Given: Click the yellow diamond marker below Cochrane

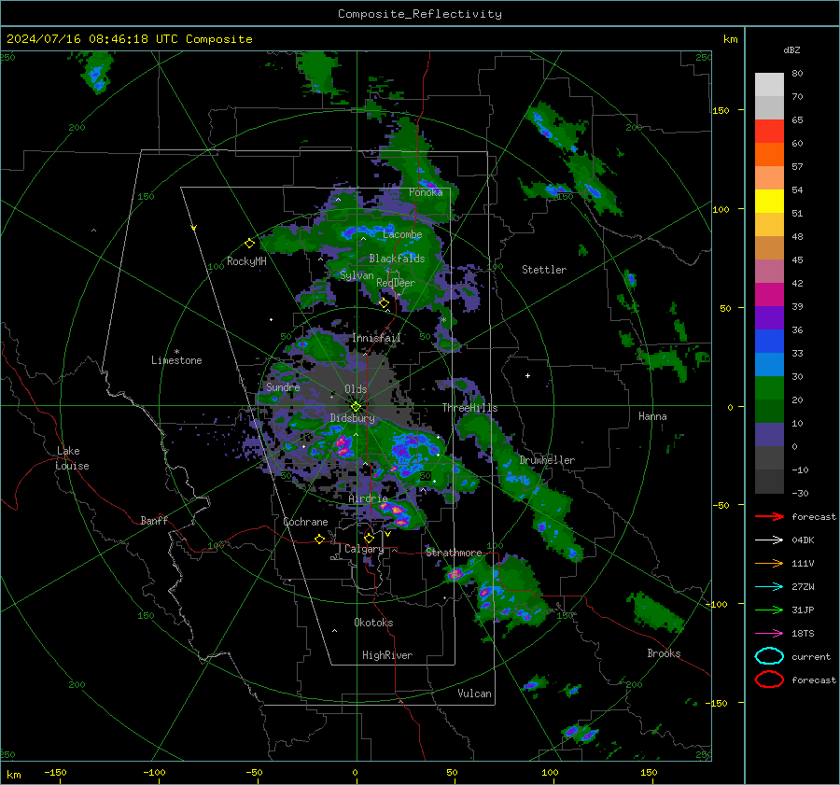Looking at the screenshot, I should pyautogui.click(x=319, y=539).
